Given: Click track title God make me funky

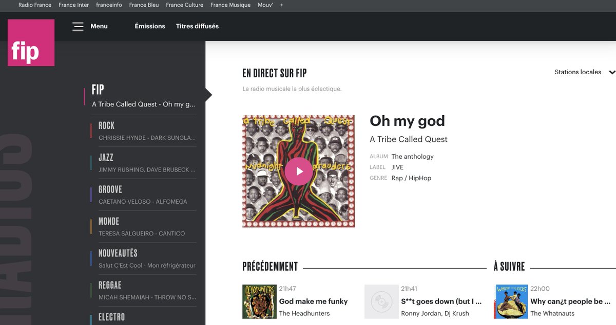Looking at the screenshot, I should pyautogui.click(x=313, y=301).
